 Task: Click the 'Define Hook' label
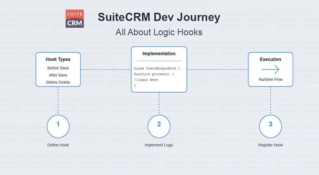(58, 145)
